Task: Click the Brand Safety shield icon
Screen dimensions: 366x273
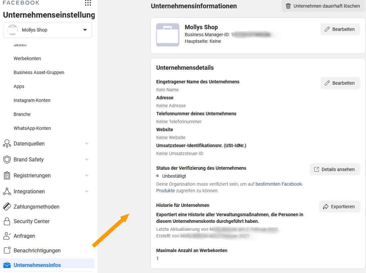Action: 7,159
